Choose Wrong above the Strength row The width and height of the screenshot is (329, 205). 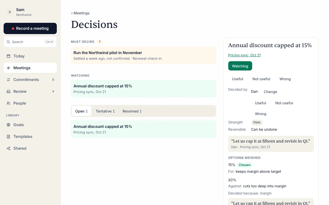(x=261, y=114)
